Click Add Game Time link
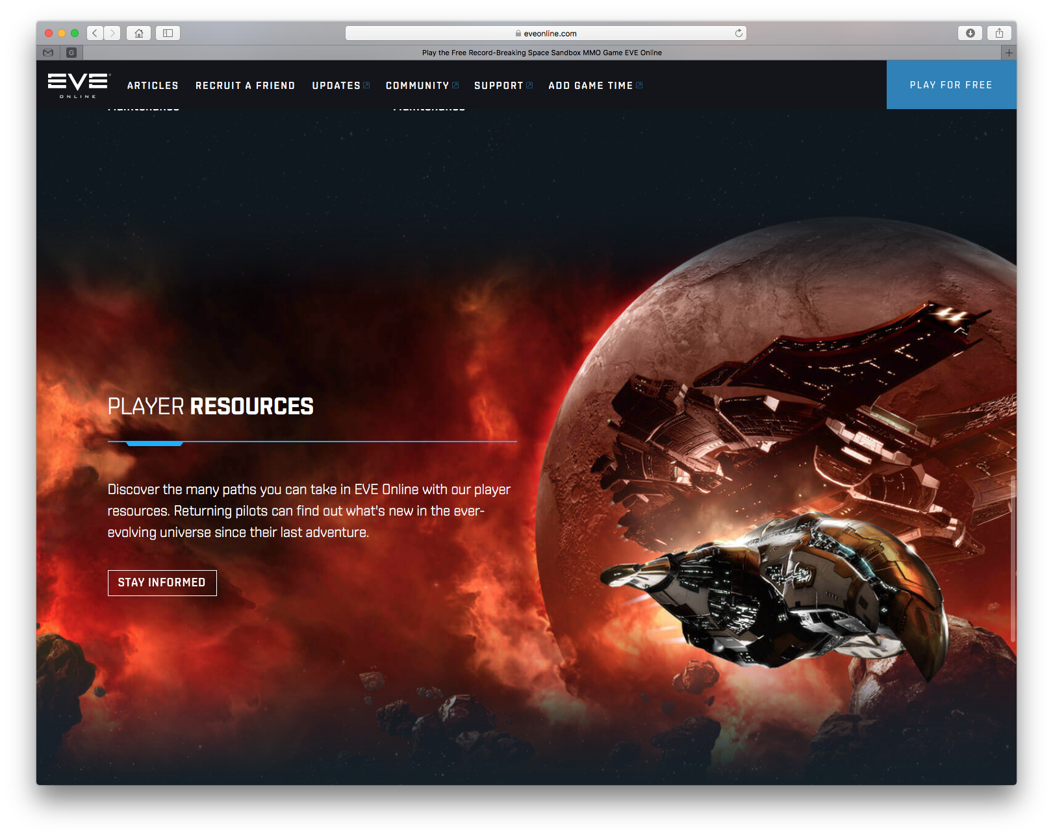Viewport: 1053px width, 837px height. click(x=595, y=86)
